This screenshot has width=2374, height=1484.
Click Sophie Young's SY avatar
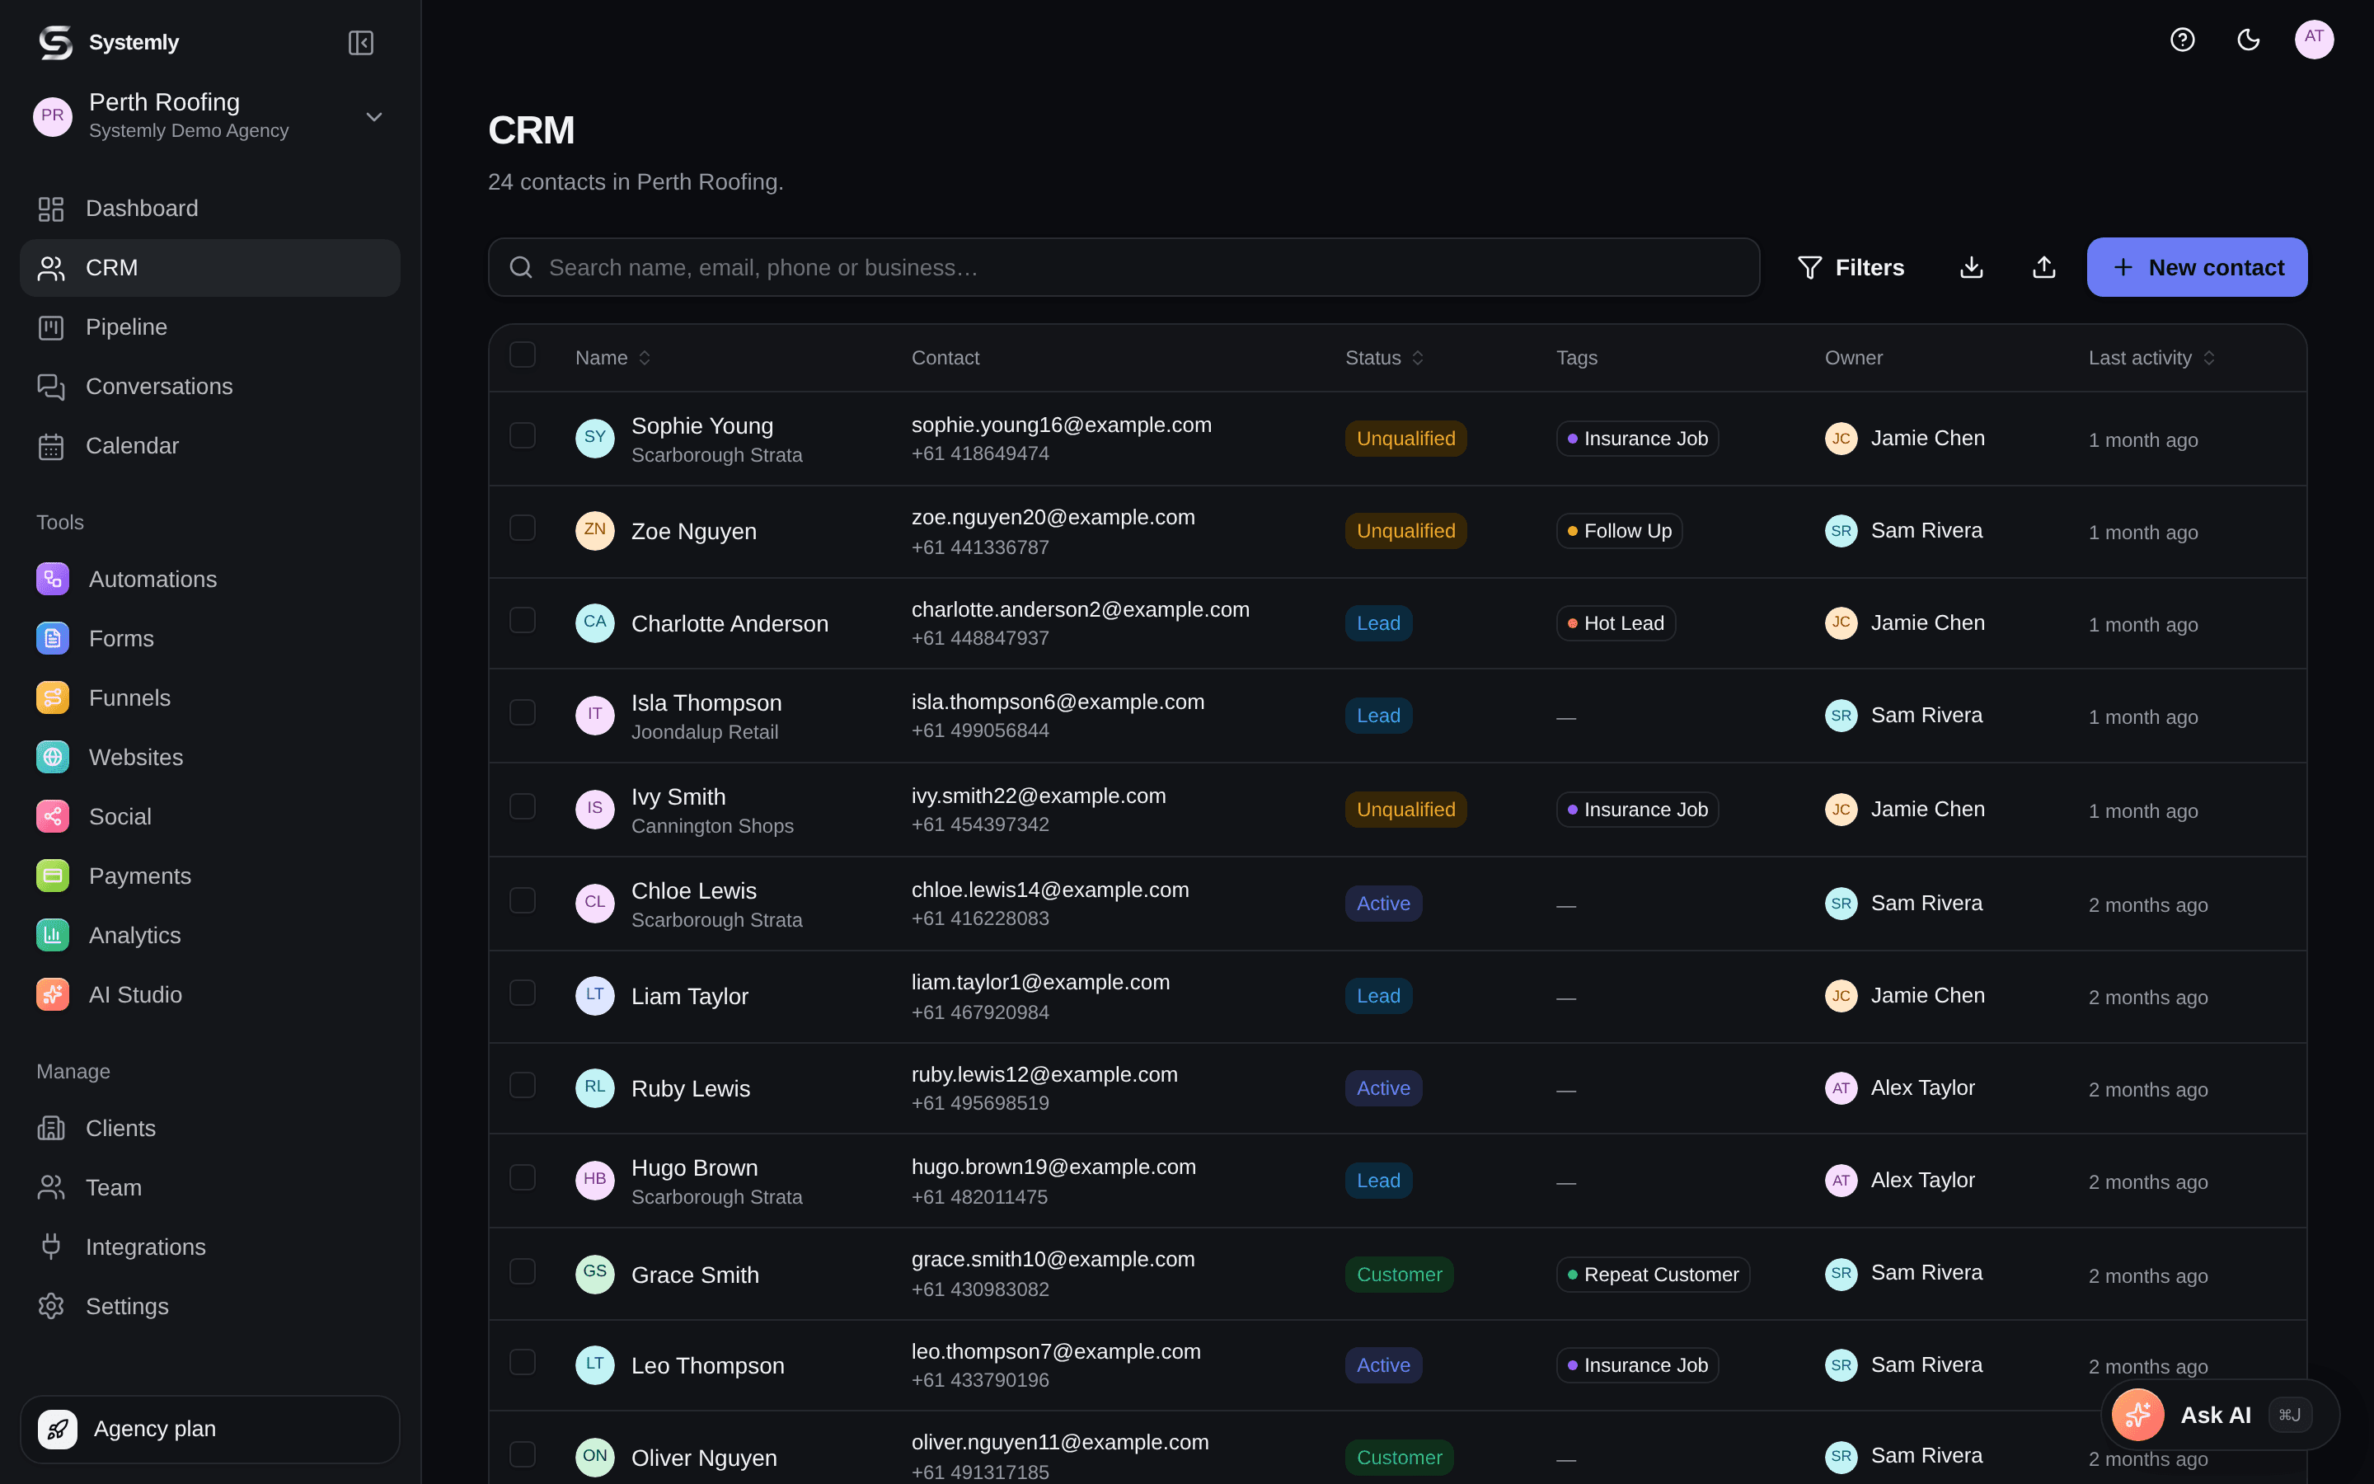coord(594,438)
